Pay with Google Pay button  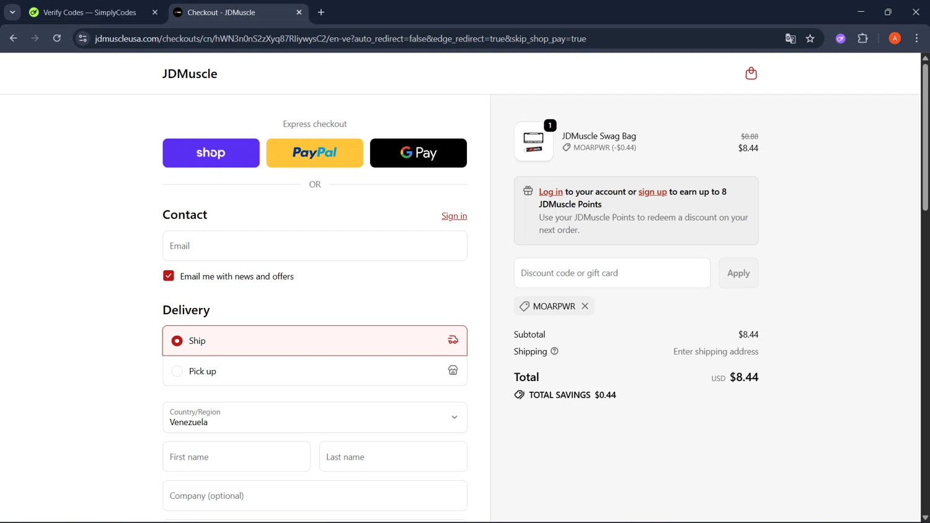click(x=418, y=153)
